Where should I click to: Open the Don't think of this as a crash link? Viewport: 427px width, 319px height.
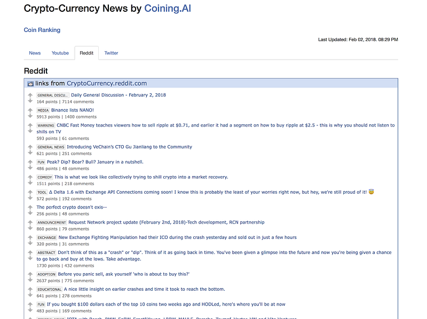(x=214, y=256)
